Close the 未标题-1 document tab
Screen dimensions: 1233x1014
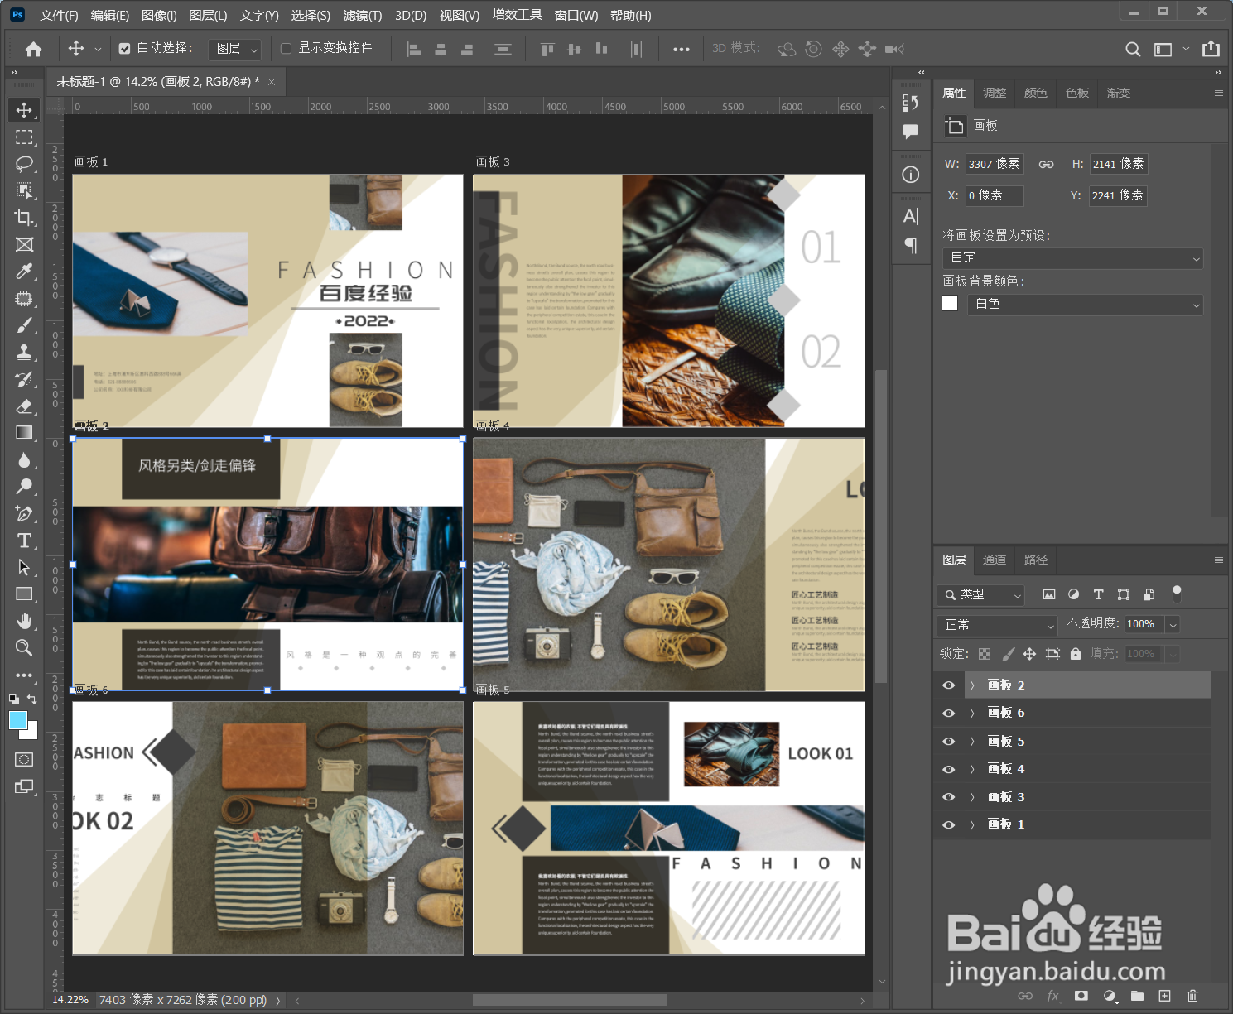click(x=271, y=82)
